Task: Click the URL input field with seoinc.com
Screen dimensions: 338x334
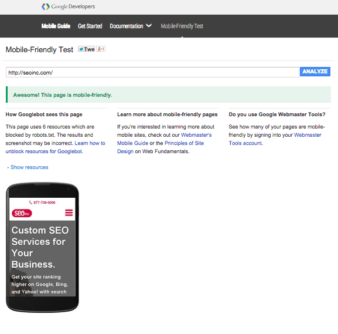Action: click(152, 72)
